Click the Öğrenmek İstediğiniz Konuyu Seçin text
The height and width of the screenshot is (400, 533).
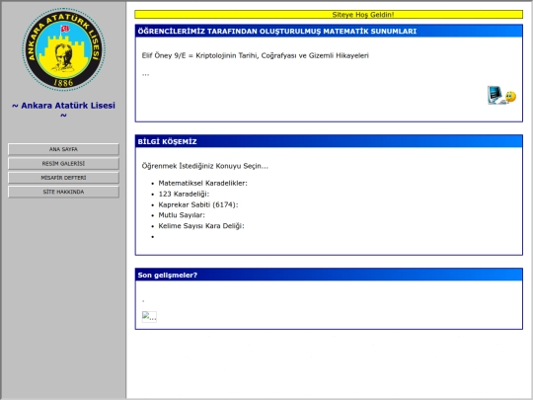(x=205, y=166)
